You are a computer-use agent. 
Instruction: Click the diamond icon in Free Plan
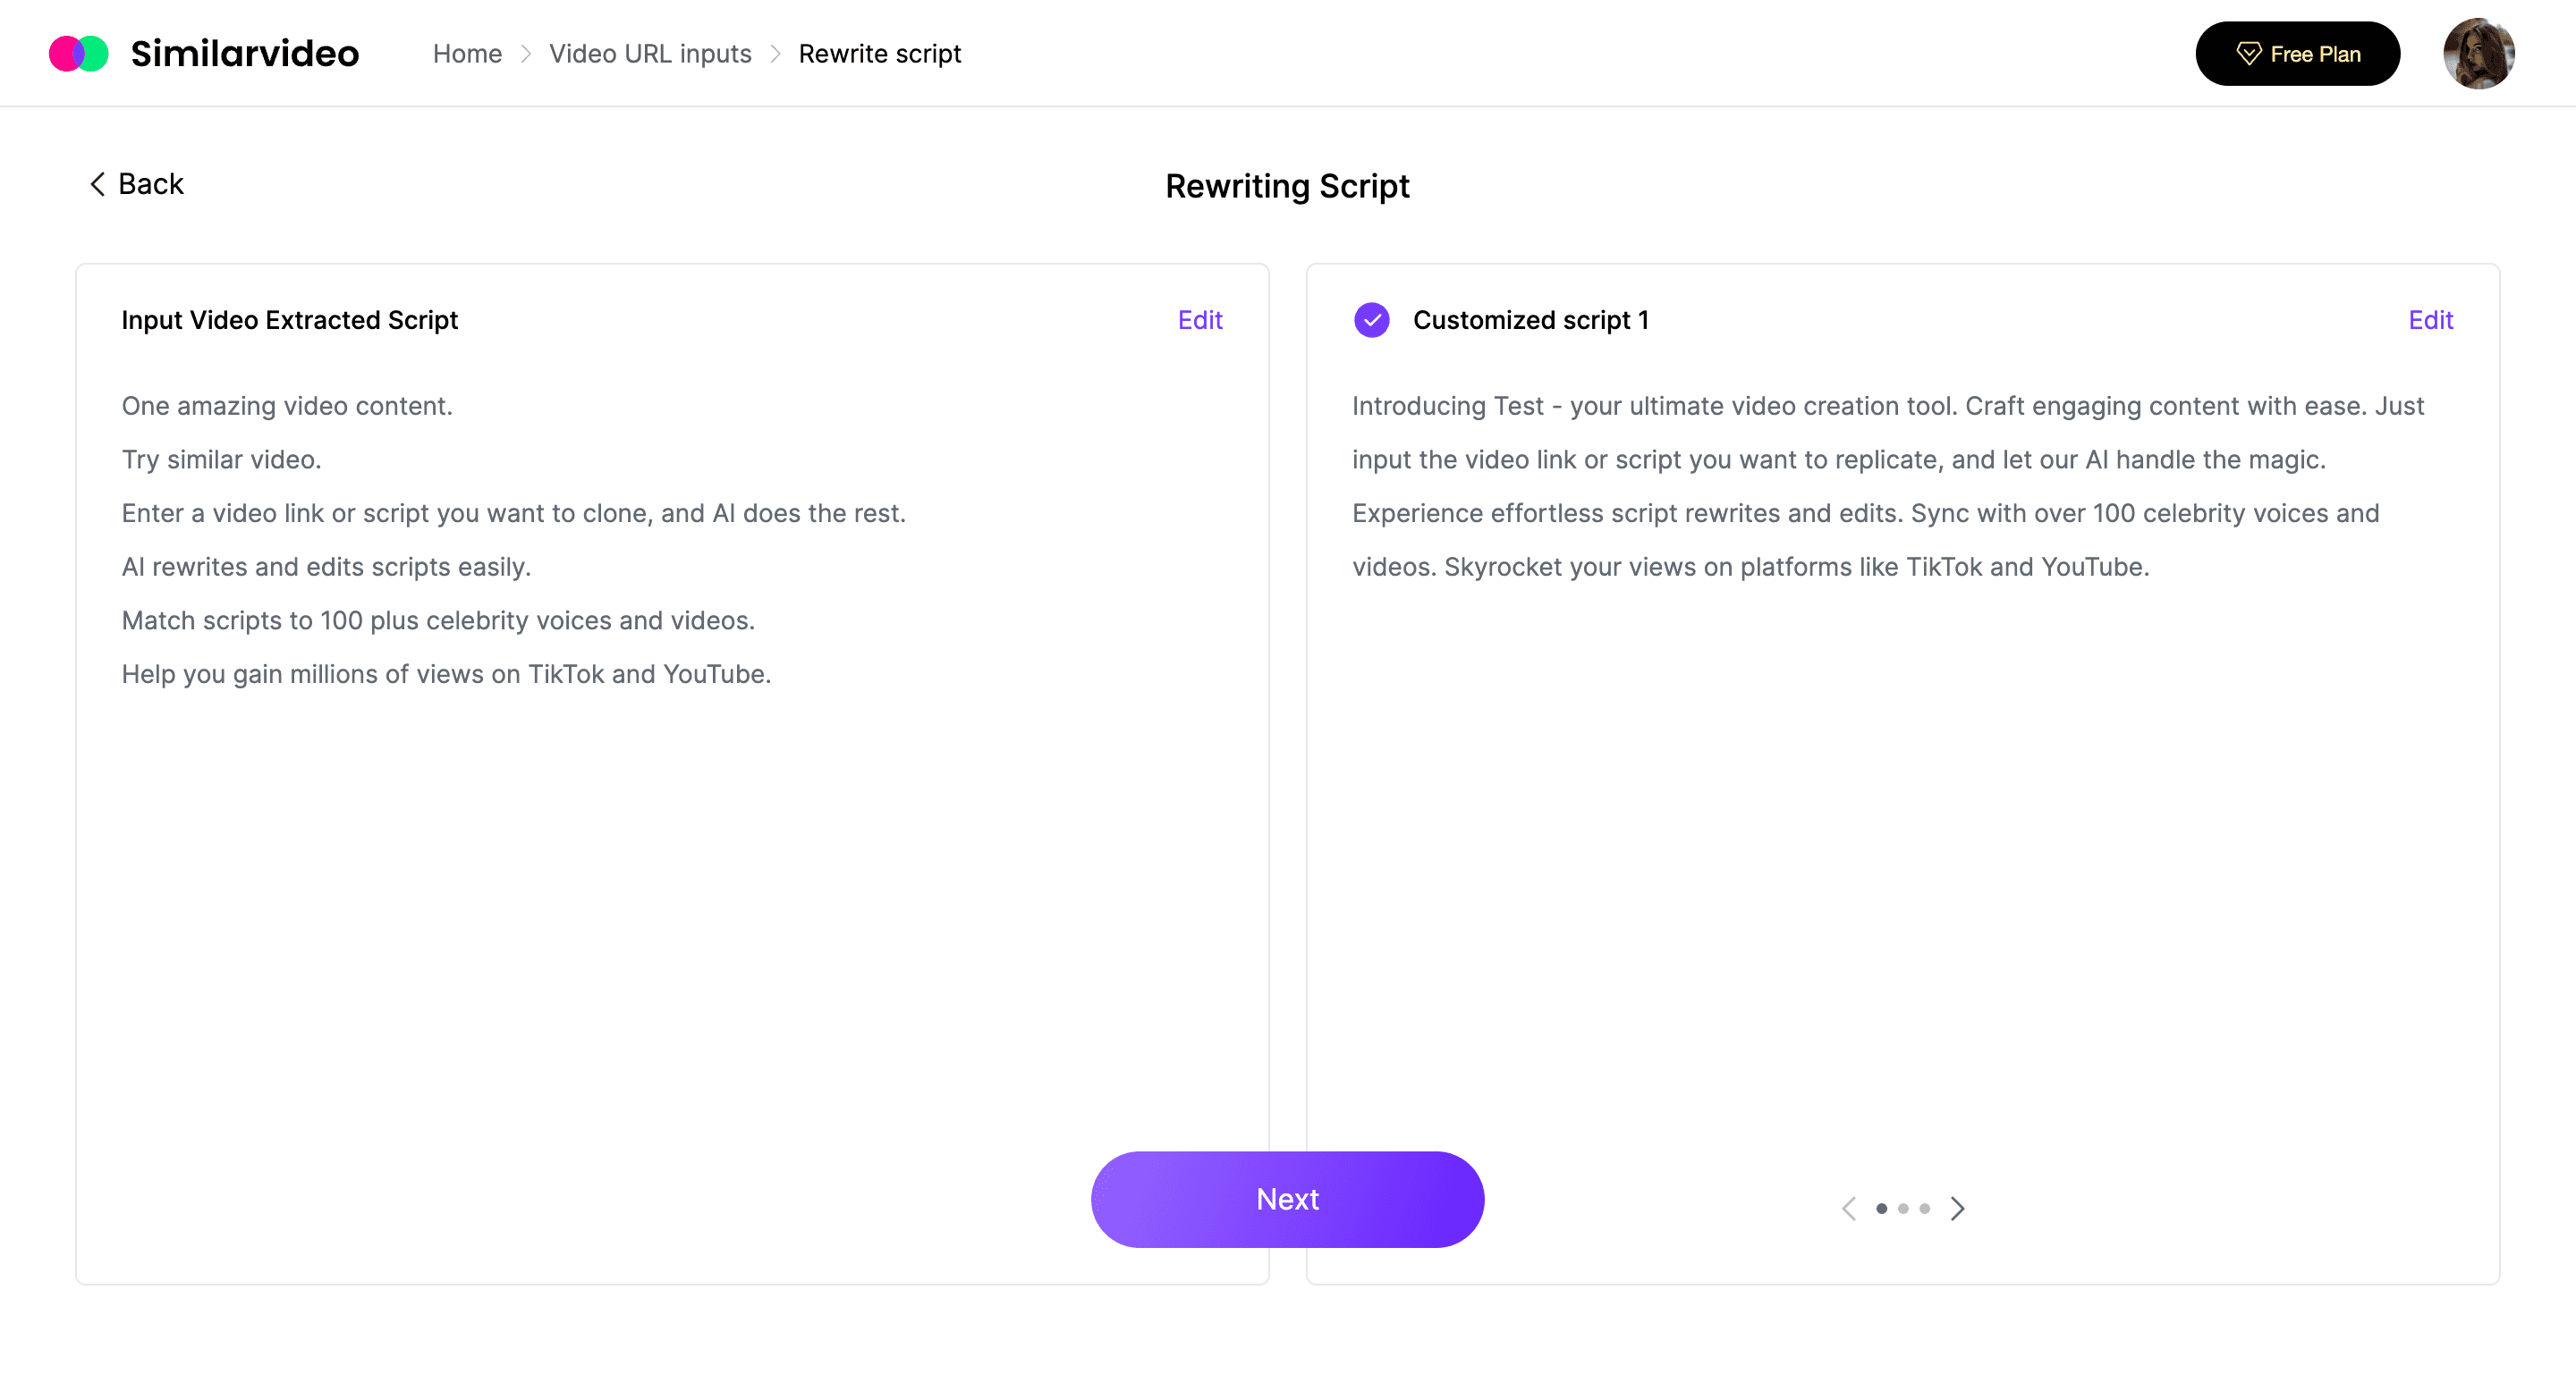[2249, 54]
